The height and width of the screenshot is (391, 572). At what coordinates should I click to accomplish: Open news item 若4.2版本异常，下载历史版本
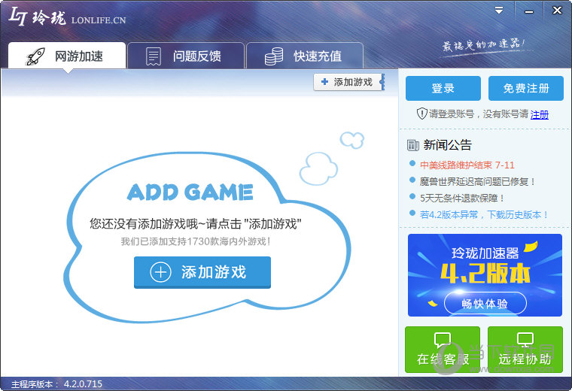point(484,214)
